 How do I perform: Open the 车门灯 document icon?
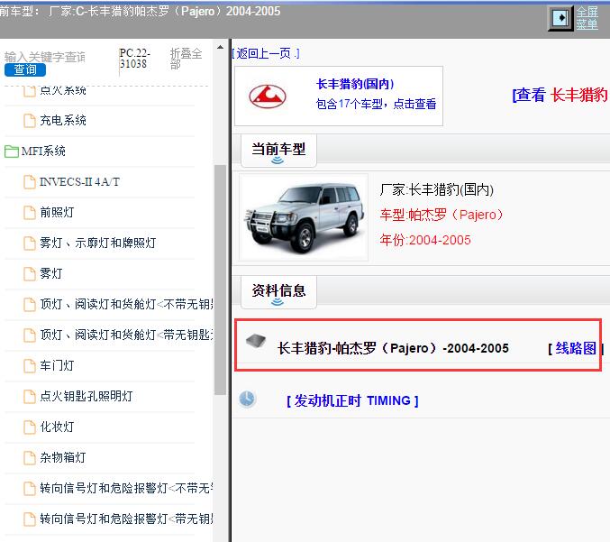pyautogui.click(x=30, y=365)
